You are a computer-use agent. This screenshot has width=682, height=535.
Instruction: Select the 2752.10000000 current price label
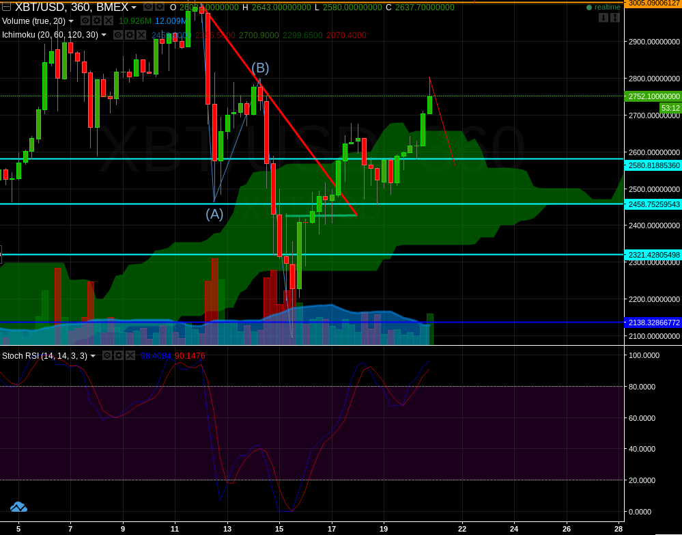[653, 96]
